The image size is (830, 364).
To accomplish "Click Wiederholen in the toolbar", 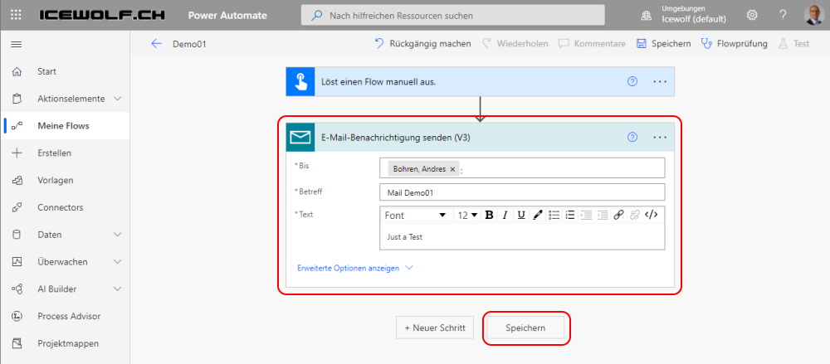I will [515, 44].
